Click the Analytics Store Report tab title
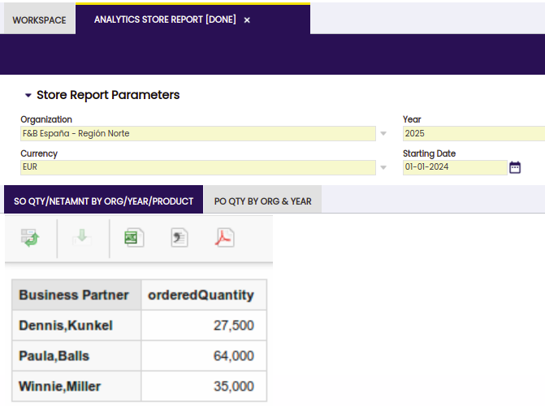This screenshot has width=545, height=406. 165,19
